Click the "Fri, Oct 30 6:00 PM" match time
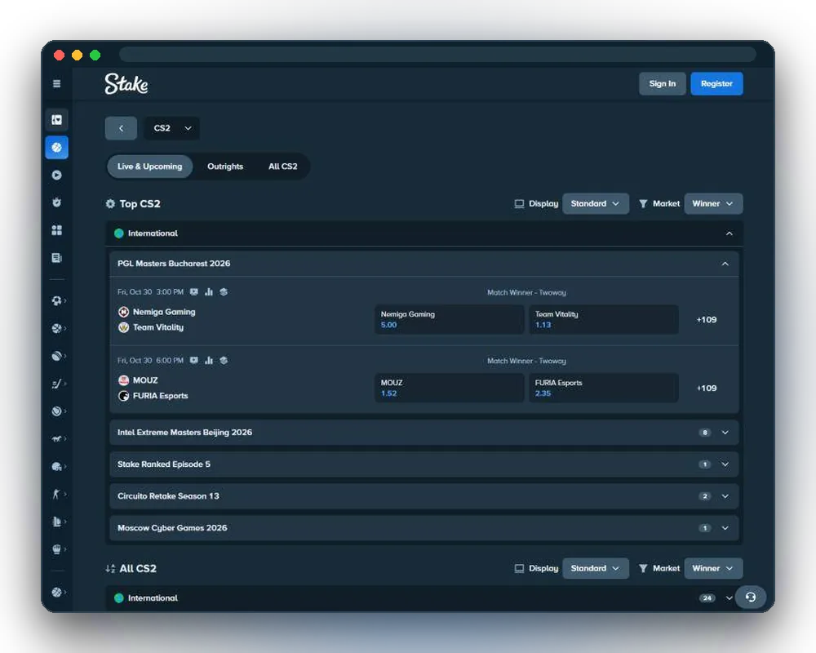Screen dimensions: 816x653 pyautogui.click(x=150, y=360)
